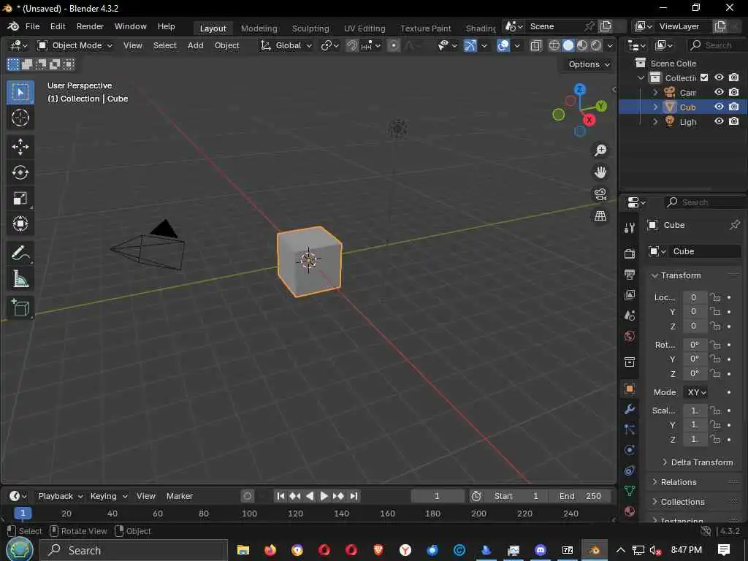
Task: Expand the Cube outliner row
Action: coord(655,107)
